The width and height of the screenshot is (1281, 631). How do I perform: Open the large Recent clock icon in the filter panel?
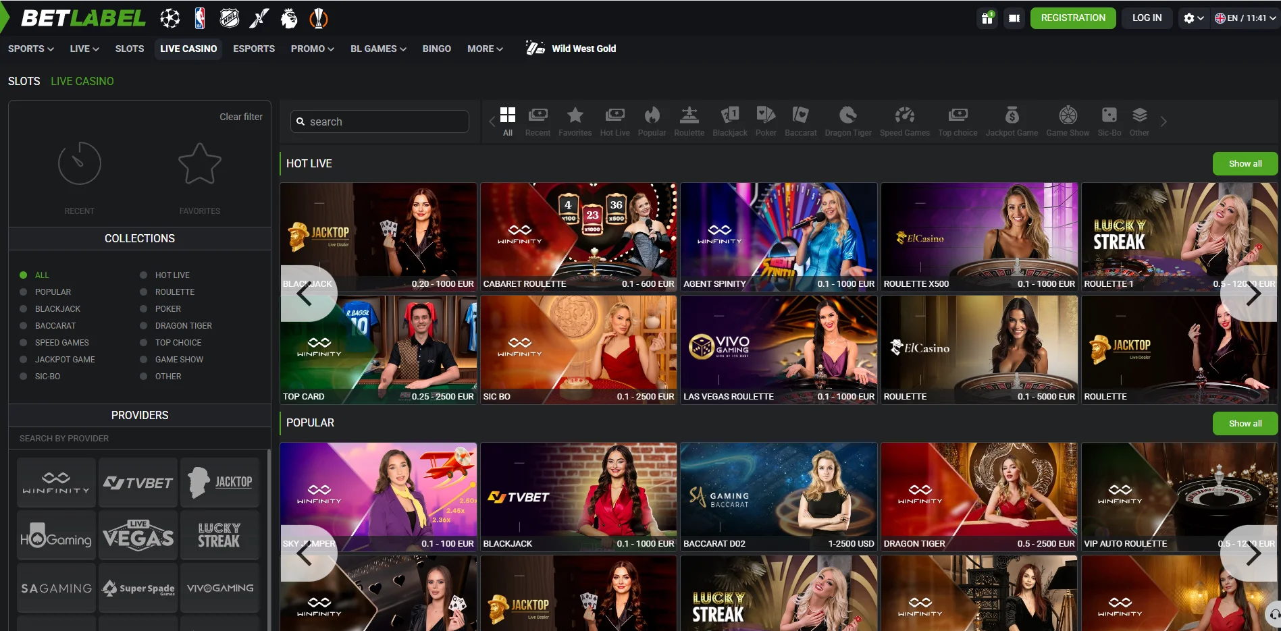80,163
